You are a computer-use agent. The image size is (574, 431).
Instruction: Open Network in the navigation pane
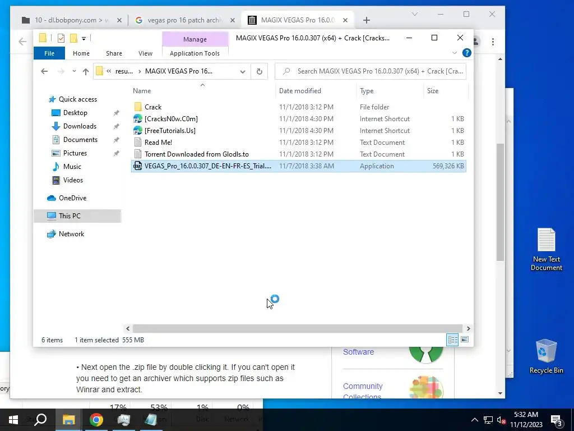[x=71, y=234]
